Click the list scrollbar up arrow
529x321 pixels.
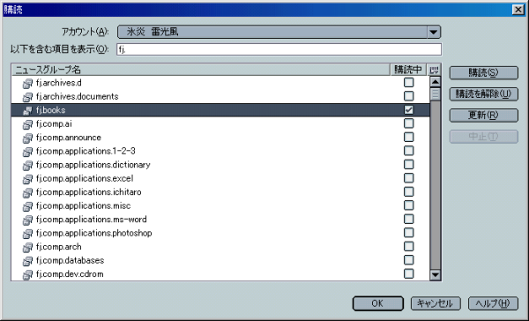pyautogui.click(x=436, y=82)
